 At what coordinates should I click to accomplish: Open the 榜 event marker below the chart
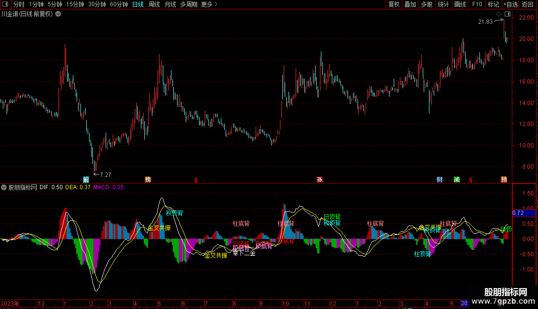point(148,180)
